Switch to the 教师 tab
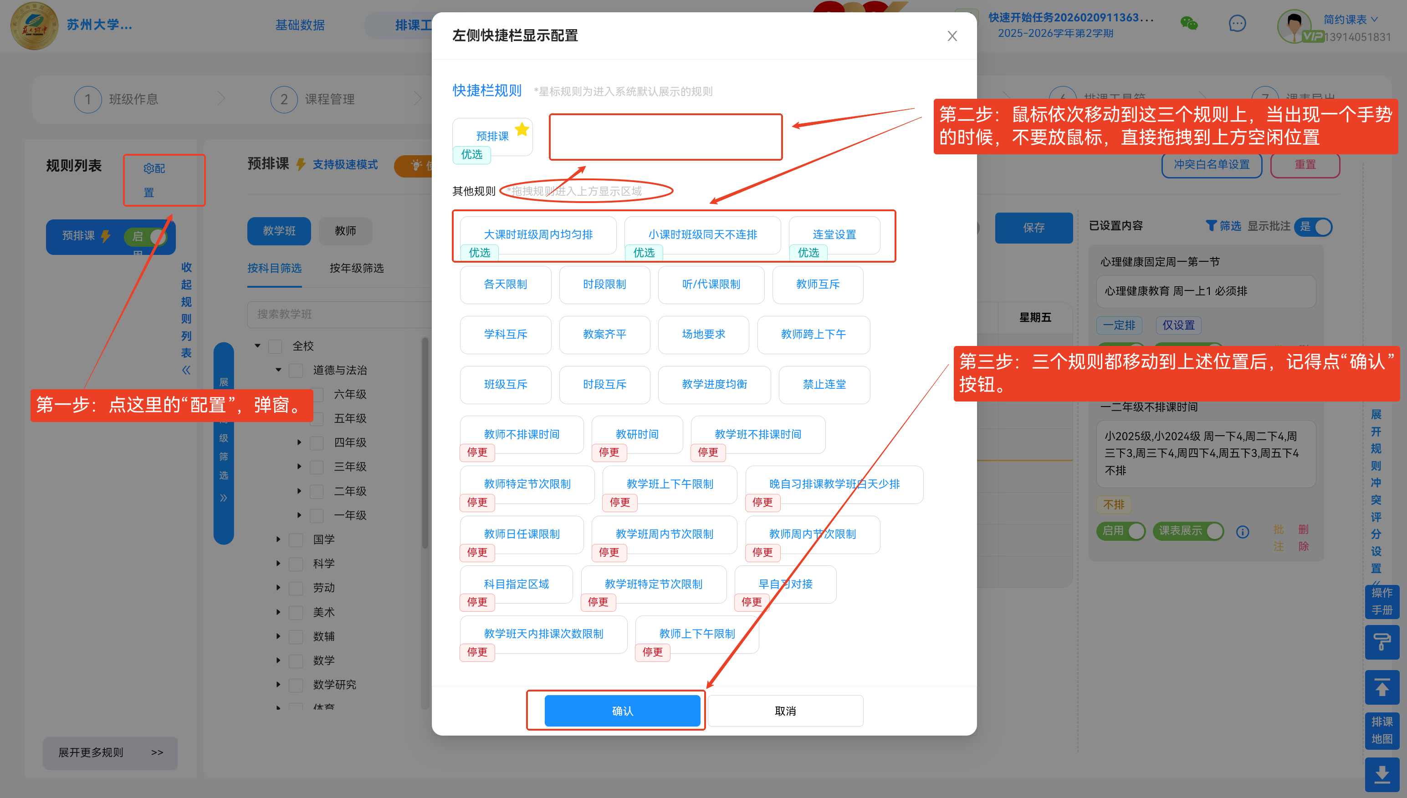Viewport: 1407px width, 798px height. [x=345, y=231]
